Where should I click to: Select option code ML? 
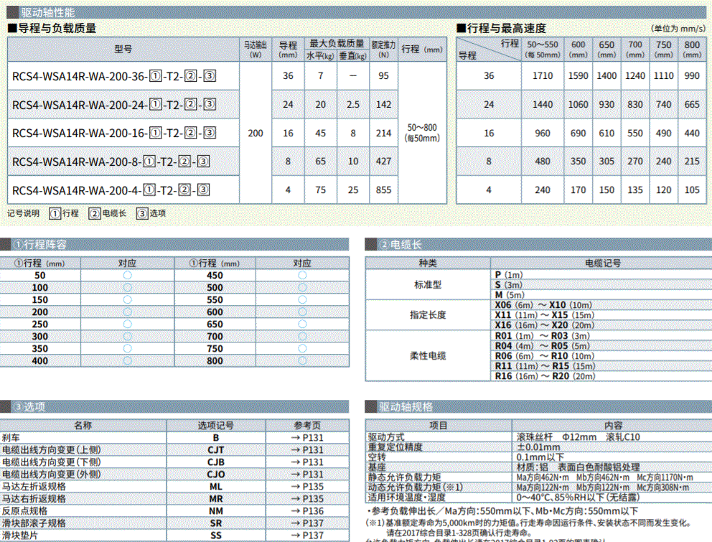tap(216, 487)
